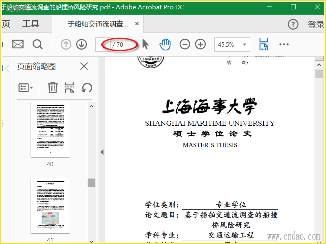This screenshot has width=326, height=244.
Task: Click the 交通运输工程 field value
Action: pos(231,235)
